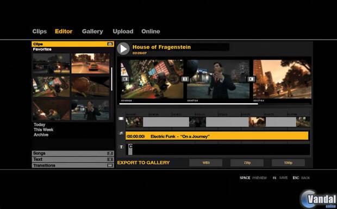
Task: Click transition icon between second and third preview
Action: (251, 79)
